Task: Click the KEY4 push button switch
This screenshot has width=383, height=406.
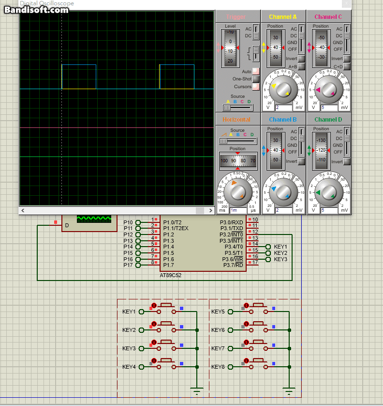Action: [x=166, y=364]
